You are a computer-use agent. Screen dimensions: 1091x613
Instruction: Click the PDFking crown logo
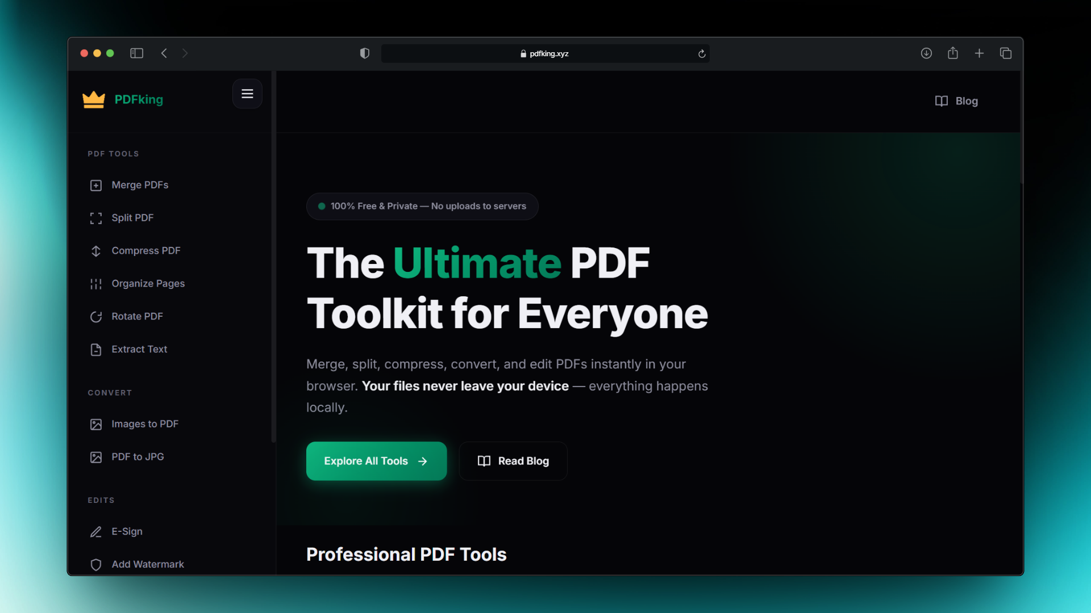(94, 99)
